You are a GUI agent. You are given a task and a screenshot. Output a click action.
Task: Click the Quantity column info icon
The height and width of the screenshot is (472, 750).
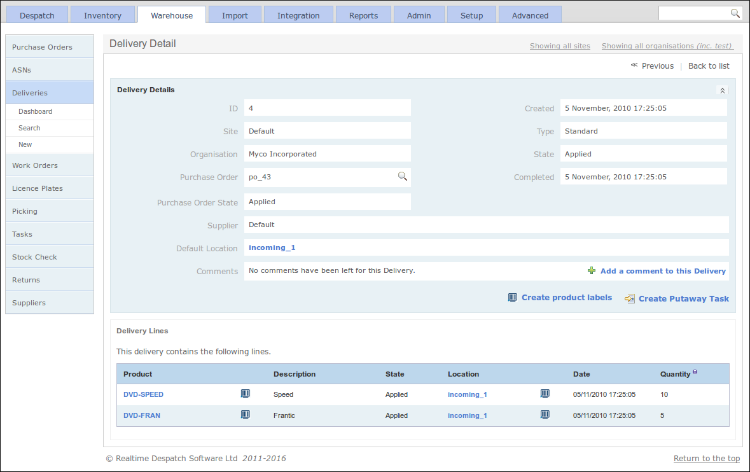coord(695,371)
